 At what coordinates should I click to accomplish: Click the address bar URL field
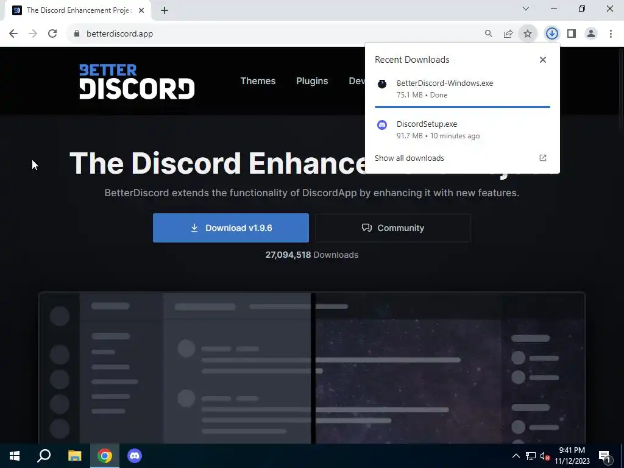point(275,34)
